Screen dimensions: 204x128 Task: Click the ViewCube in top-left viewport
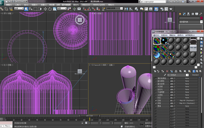coord(80,20)
